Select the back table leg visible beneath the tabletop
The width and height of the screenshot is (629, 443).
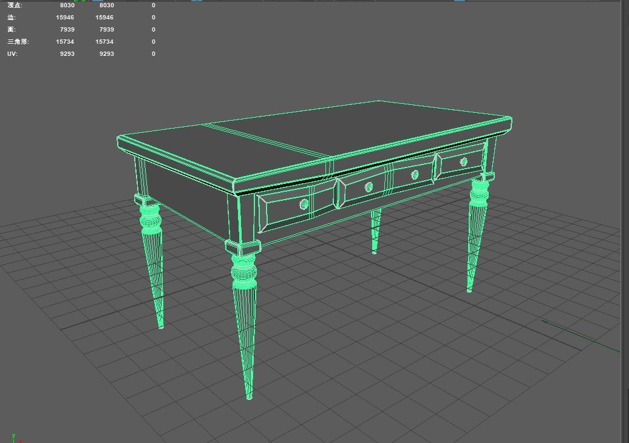pyautogui.click(x=375, y=231)
